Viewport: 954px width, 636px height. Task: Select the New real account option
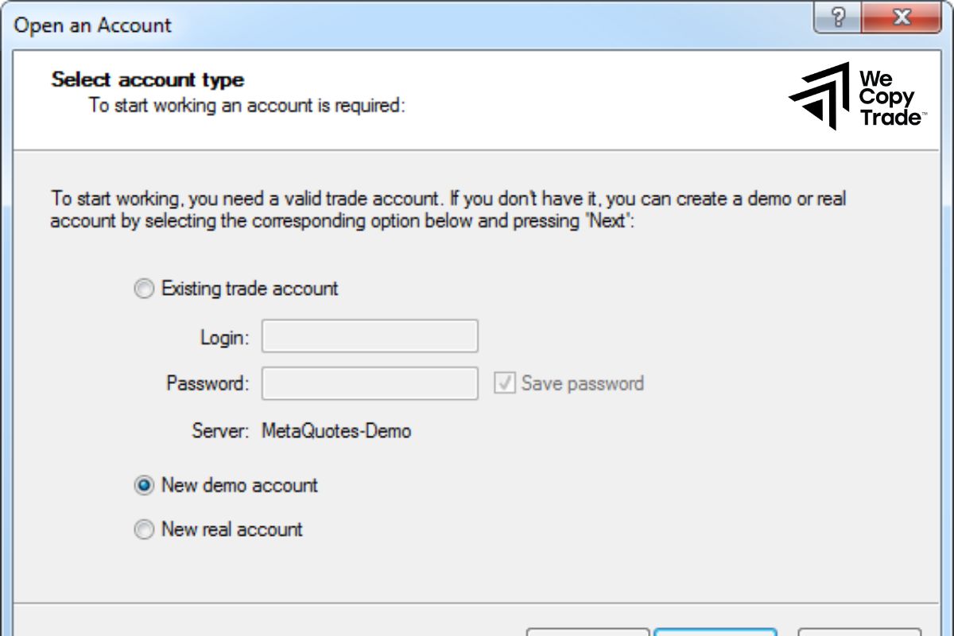click(x=144, y=529)
